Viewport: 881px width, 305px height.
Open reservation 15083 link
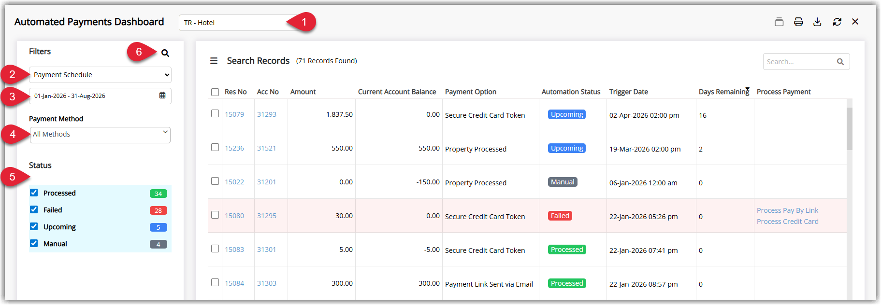(x=234, y=250)
